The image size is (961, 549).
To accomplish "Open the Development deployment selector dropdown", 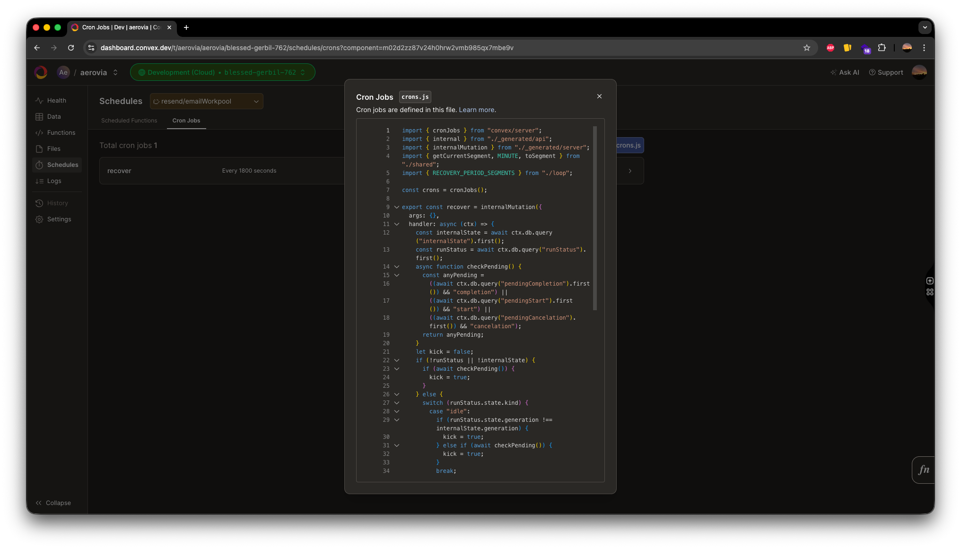I will click(x=222, y=72).
